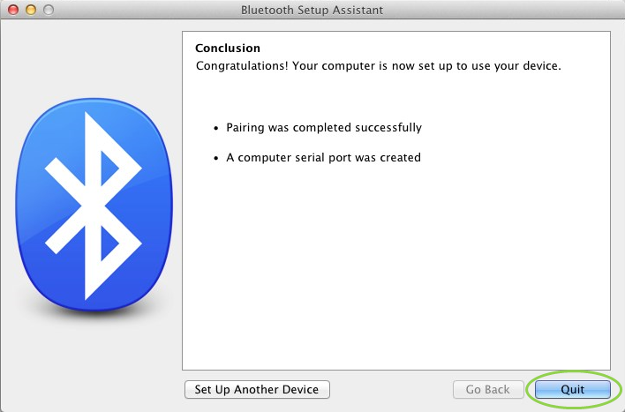Click the Conclusion heading
The image size is (625, 412).
[228, 49]
